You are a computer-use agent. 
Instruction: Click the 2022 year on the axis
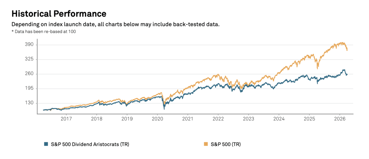click(218, 119)
